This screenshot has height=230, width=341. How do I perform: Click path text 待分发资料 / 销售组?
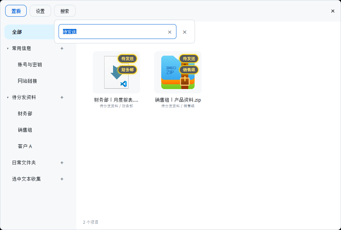click(178, 106)
